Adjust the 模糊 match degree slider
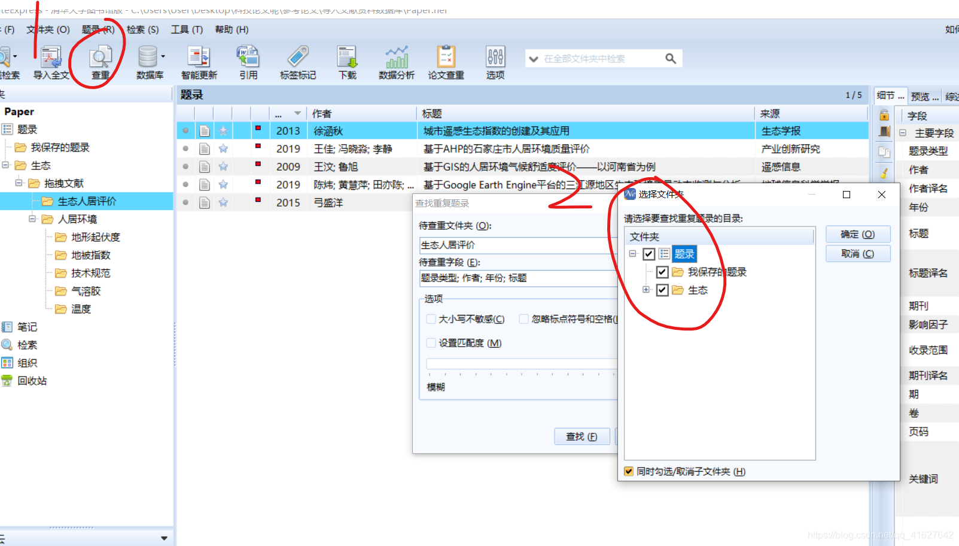 pyautogui.click(x=521, y=365)
